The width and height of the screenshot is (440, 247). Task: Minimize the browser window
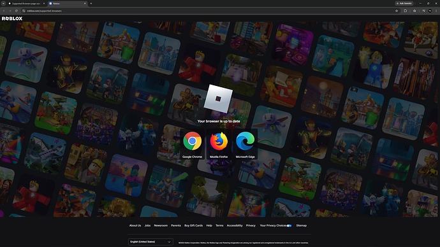tap(420, 3)
